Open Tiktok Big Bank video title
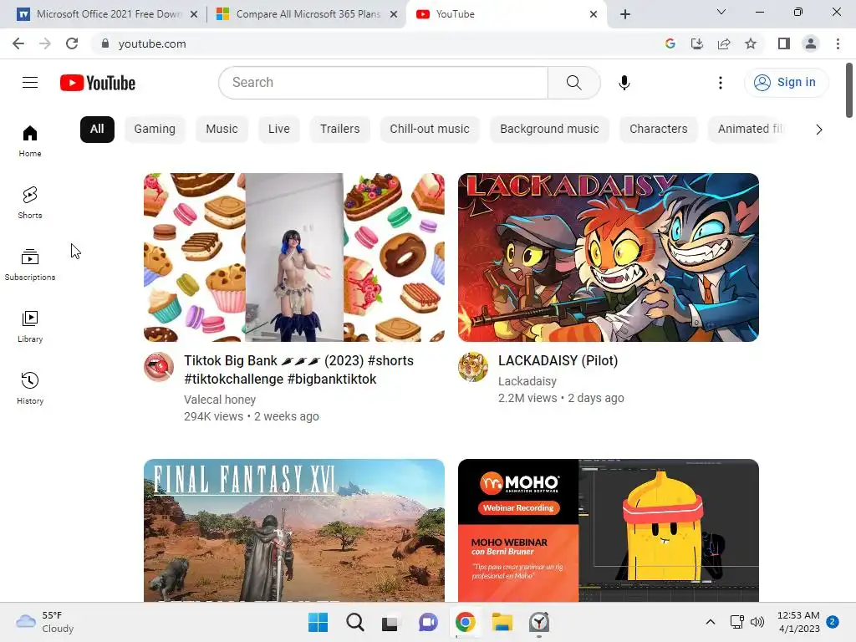 (x=298, y=369)
